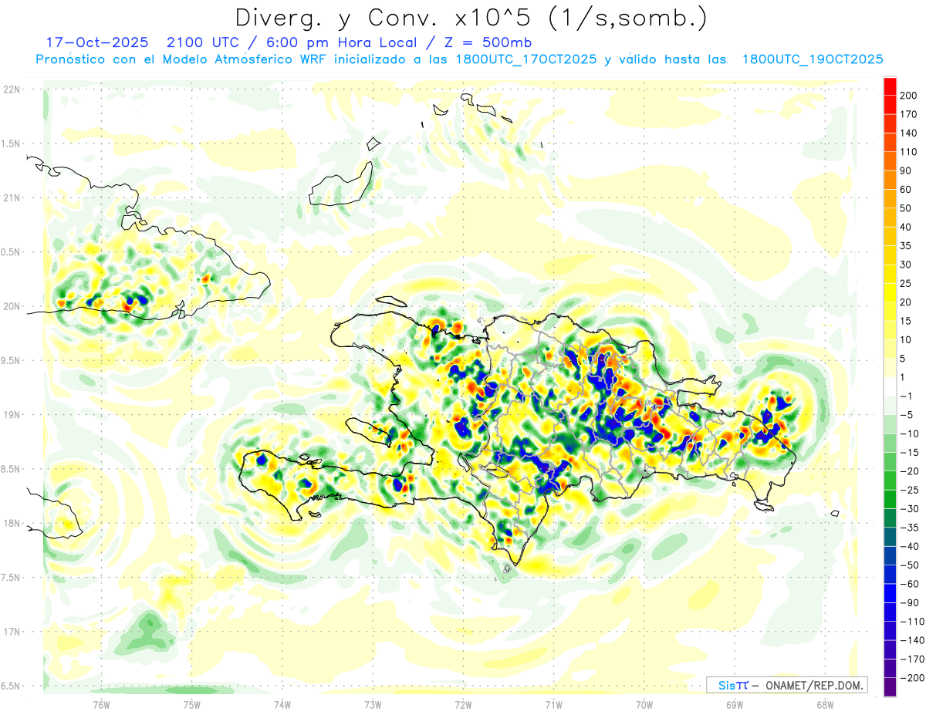Click the '75W' longitude label
This screenshot has width=926, height=715.
coord(191,704)
